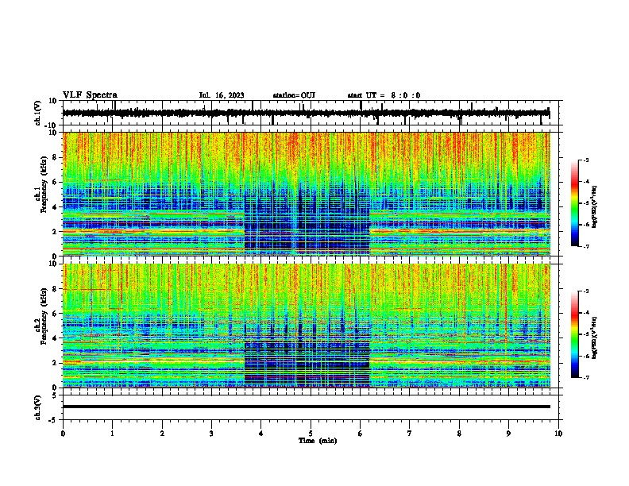Select the 'Jul. 16, 2023' date label

[222, 95]
